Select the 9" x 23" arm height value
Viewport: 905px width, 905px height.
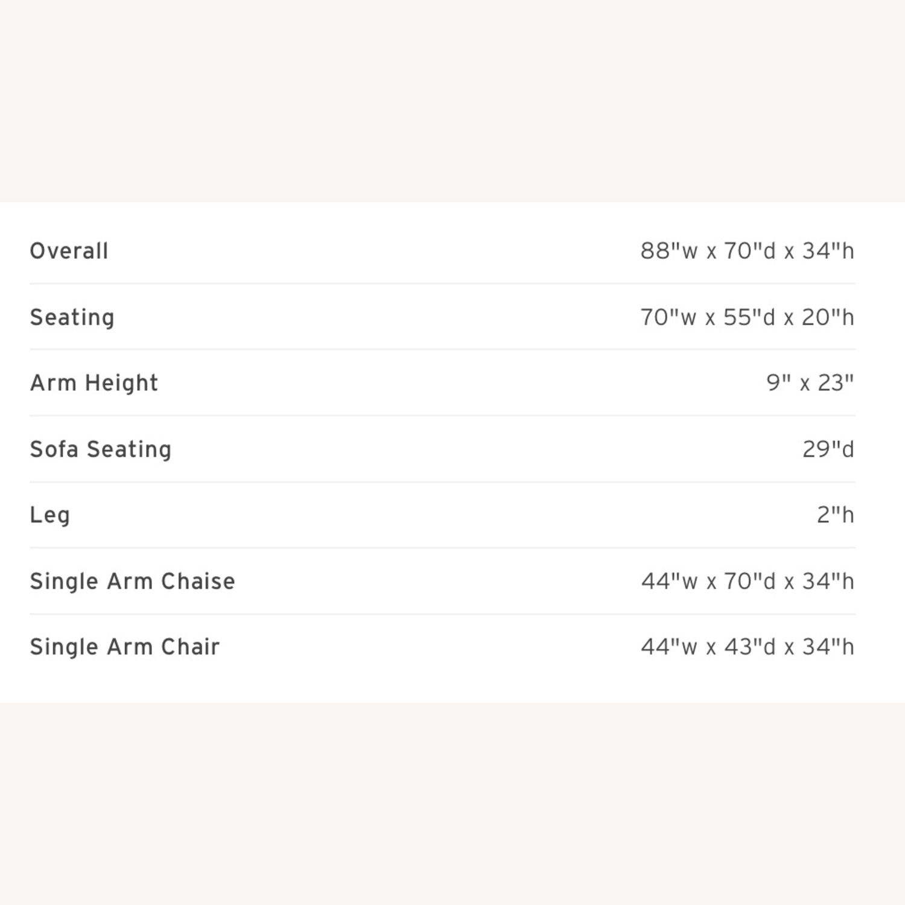(810, 383)
